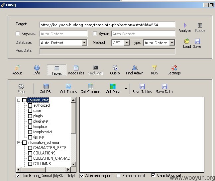Collapse the information_schema tree node
215x181 pixels.
click(19, 142)
